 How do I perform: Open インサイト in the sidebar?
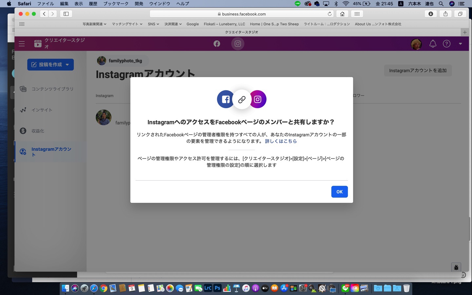[50, 110]
